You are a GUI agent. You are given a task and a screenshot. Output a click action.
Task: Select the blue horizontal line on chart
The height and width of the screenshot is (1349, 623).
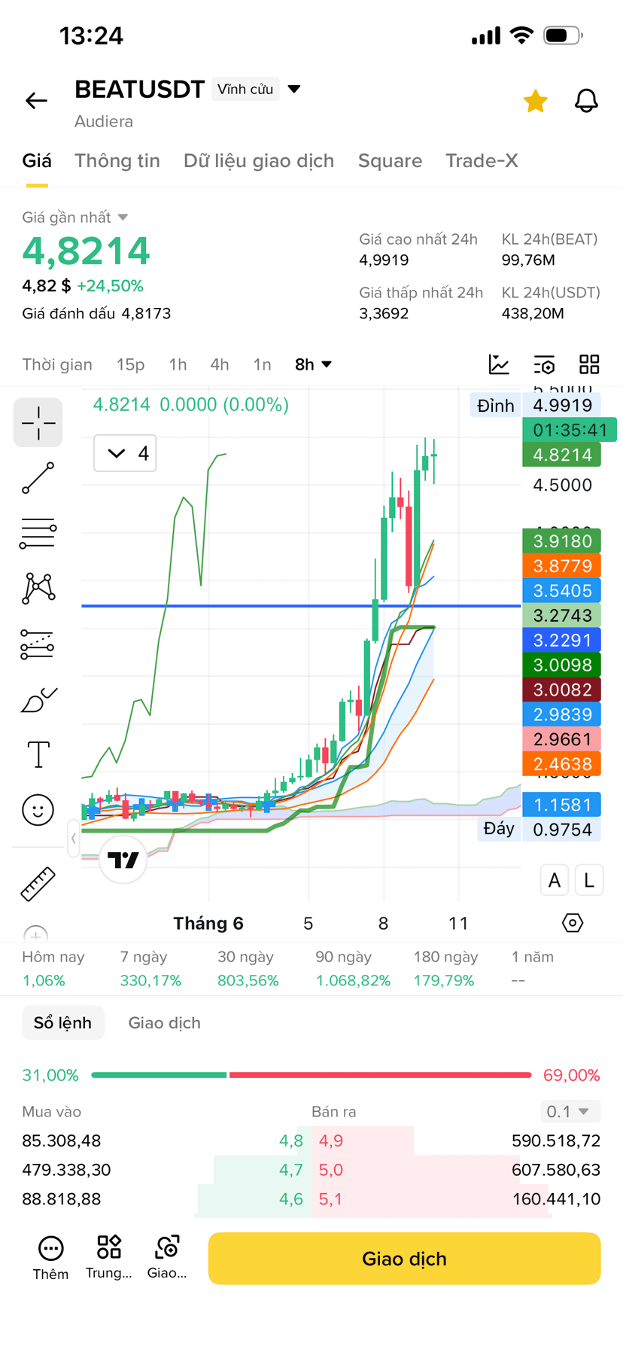click(301, 605)
